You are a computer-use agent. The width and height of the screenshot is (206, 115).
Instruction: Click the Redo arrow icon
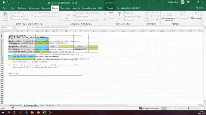pos(13,2)
